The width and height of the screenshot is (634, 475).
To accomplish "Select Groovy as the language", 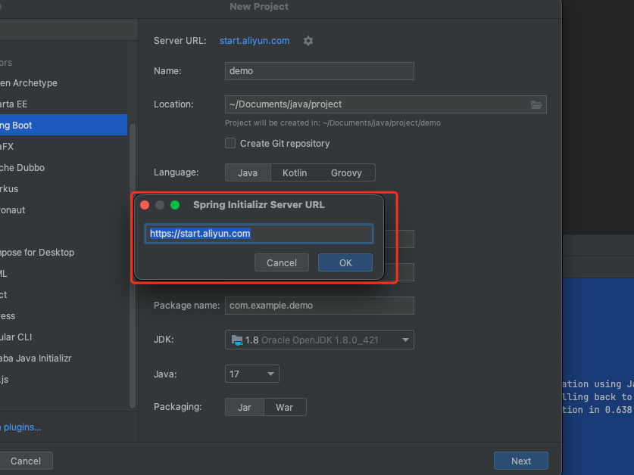I will coord(346,173).
